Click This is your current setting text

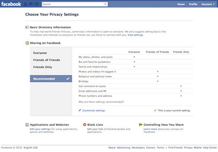pos(174,111)
